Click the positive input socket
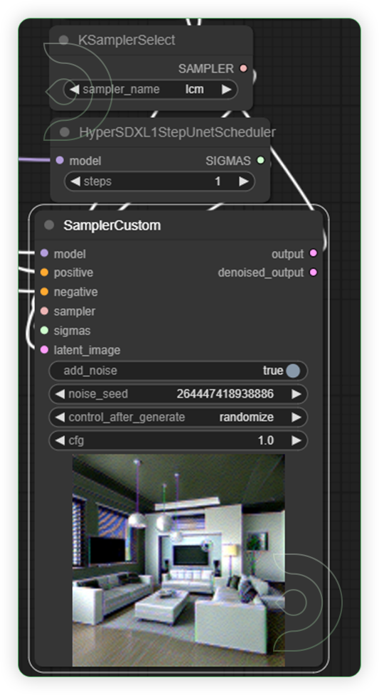379x695 pixels. pyautogui.click(x=44, y=272)
